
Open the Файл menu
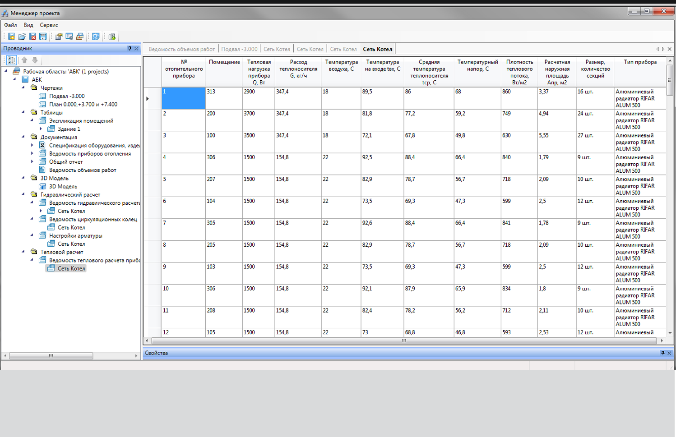click(10, 25)
